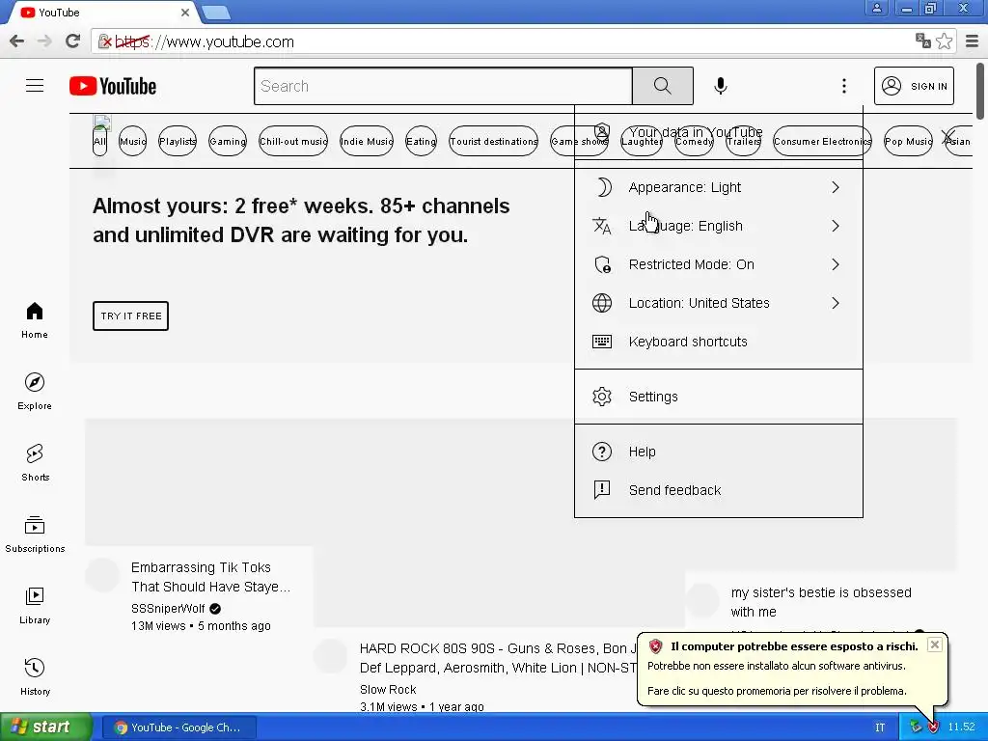Toggle the three-dot settings menu
The width and height of the screenshot is (988, 741).
pyautogui.click(x=843, y=86)
